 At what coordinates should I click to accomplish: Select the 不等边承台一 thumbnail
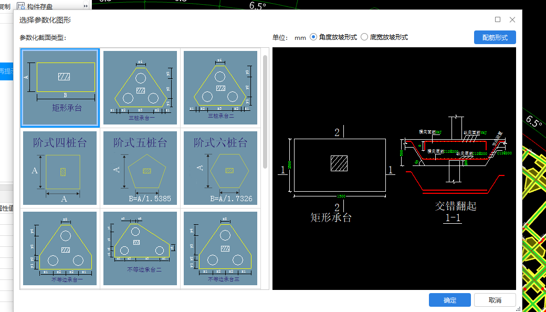[60, 248]
